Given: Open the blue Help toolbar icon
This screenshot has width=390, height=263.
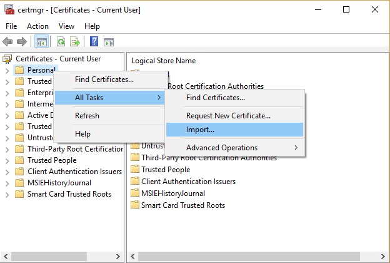Looking at the screenshot, I should [94, 42].
